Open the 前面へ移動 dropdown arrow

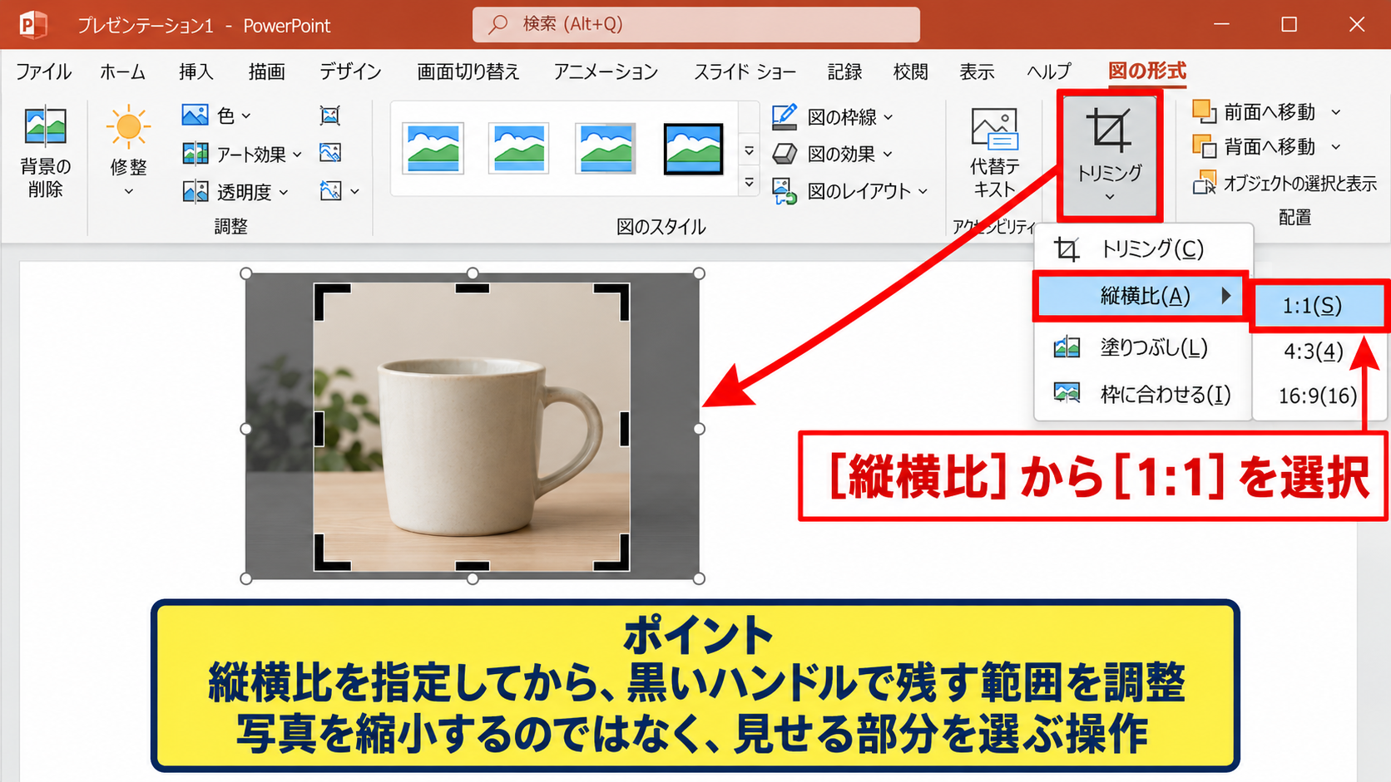tap(1336, 112)
